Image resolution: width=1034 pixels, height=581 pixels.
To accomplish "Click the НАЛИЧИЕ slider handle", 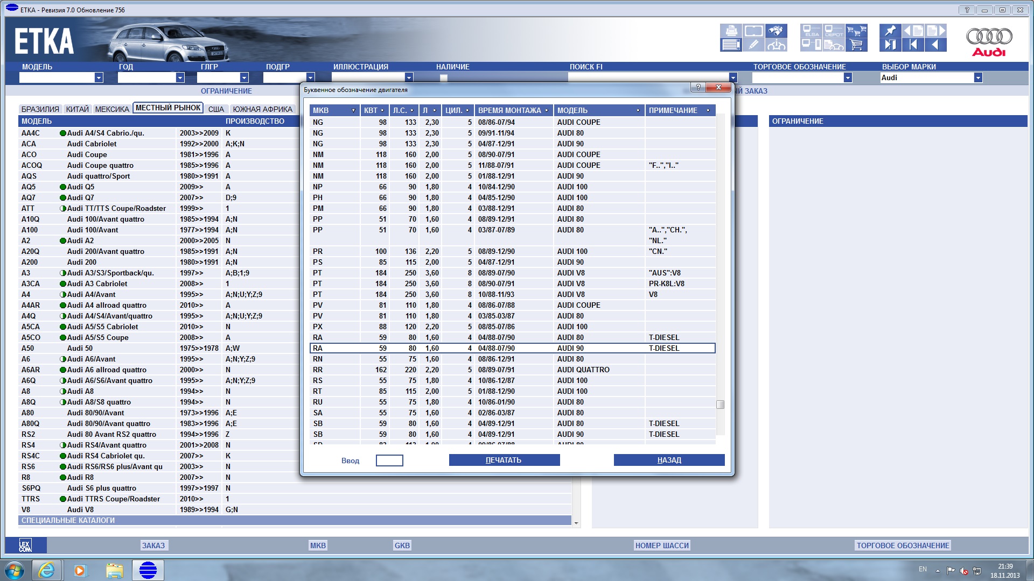I will pos(444,78).
